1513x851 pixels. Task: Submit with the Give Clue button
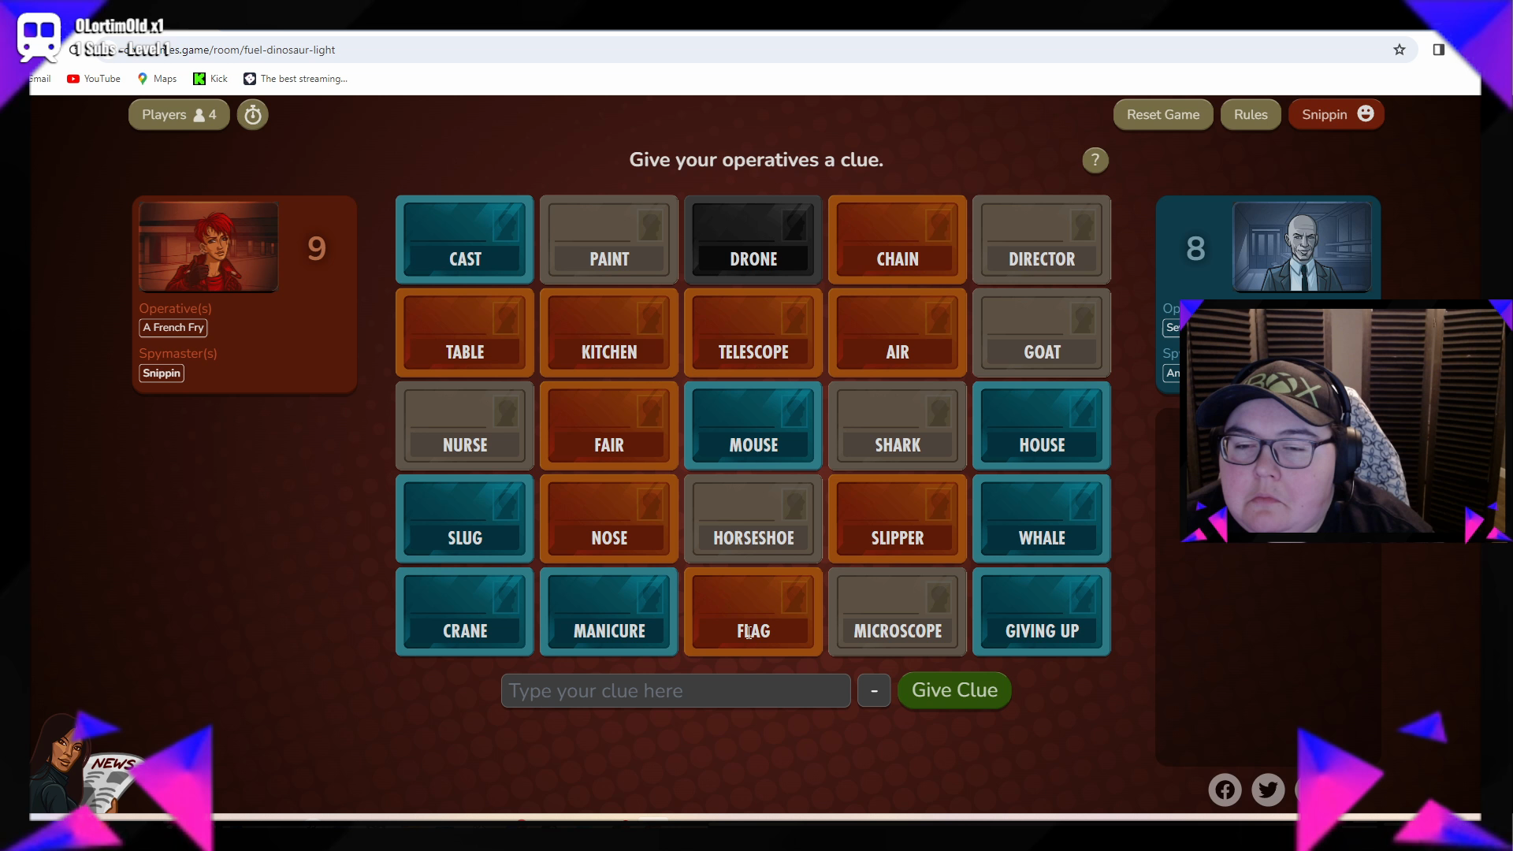tap(954, 690)
